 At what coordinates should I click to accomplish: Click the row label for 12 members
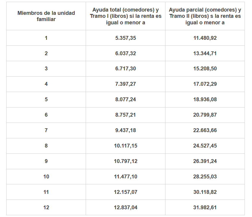click(46, 208)
